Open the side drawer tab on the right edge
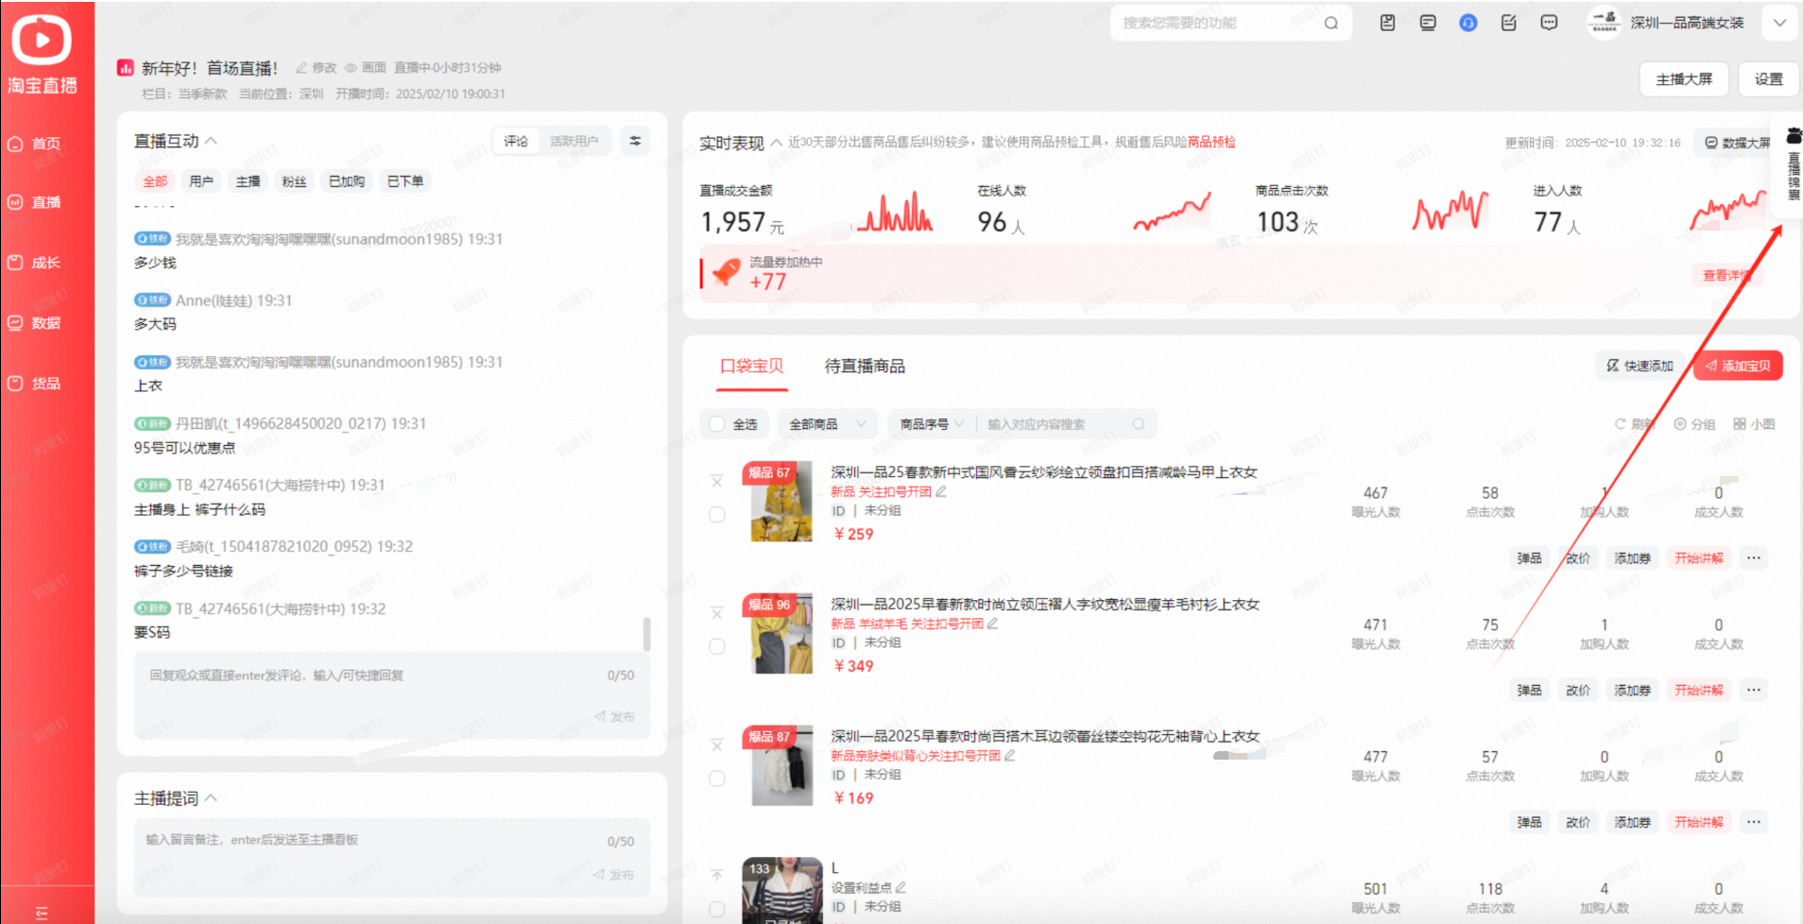The width and height of the screenshot is (1803, 924). tap(1793, 164)
